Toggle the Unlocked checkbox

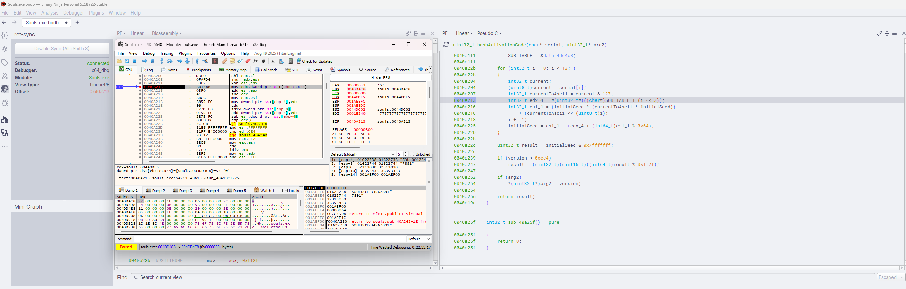[x=412, y=154]
